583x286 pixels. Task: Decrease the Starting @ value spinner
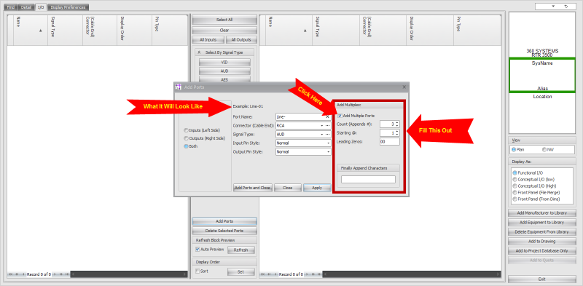click(x=397, y=135)
